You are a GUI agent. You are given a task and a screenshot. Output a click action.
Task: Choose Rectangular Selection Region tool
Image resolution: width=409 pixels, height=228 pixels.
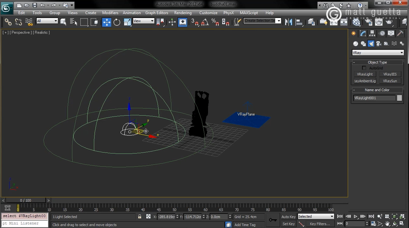(x=84, y=22)
